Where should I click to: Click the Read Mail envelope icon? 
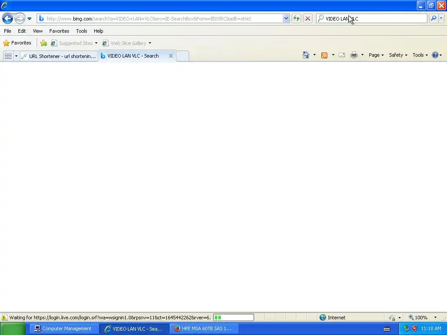point(342,55)
